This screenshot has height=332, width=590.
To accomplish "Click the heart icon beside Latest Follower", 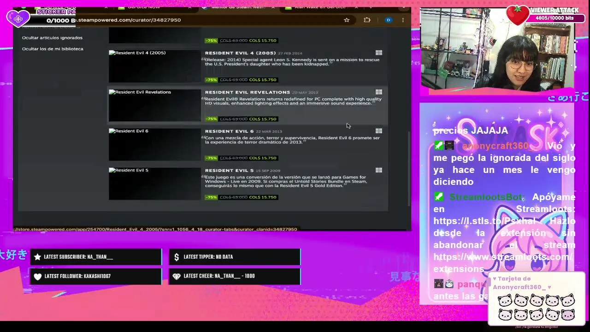I will (38, 276).
